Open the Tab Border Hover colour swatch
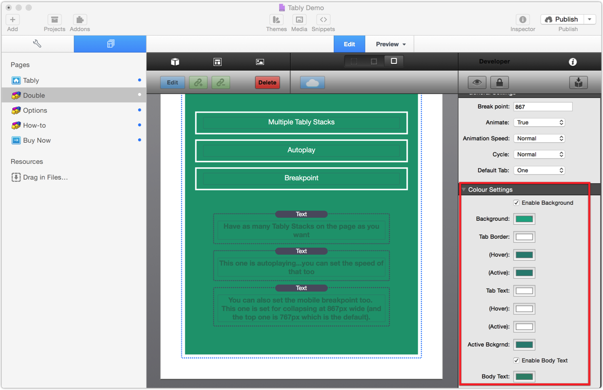The image size is (603, 390). [x=524, y=255]
